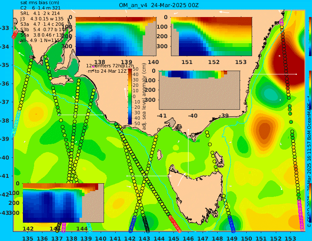Image resolution: width=312 pixels, height=241 pixels.
Task: Click the 50 tick on the color bar
Action: 136,69
